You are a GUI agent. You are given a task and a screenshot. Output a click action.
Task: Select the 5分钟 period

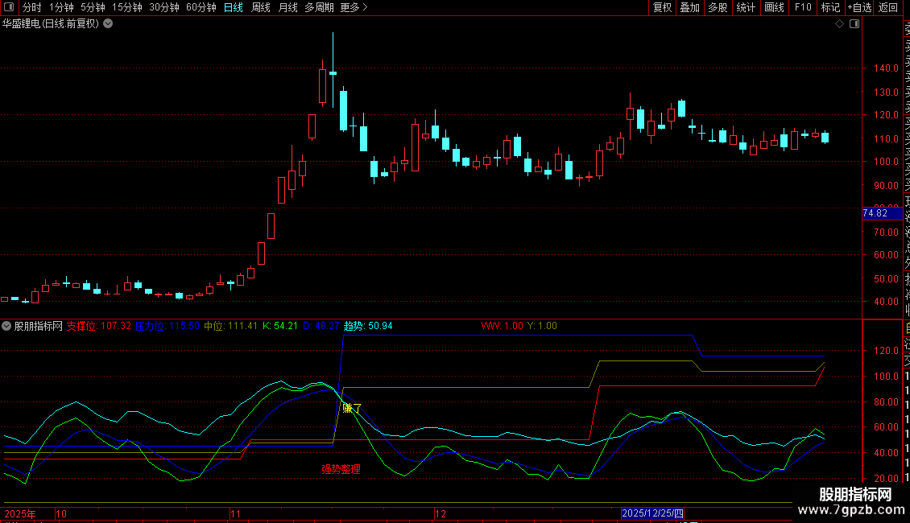pos(93,7)
